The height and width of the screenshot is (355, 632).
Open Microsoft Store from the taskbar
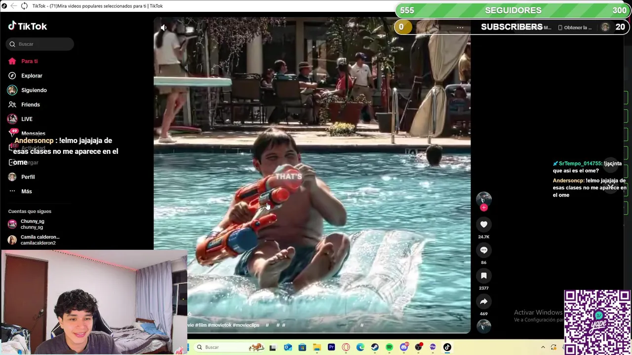[302, 347]
